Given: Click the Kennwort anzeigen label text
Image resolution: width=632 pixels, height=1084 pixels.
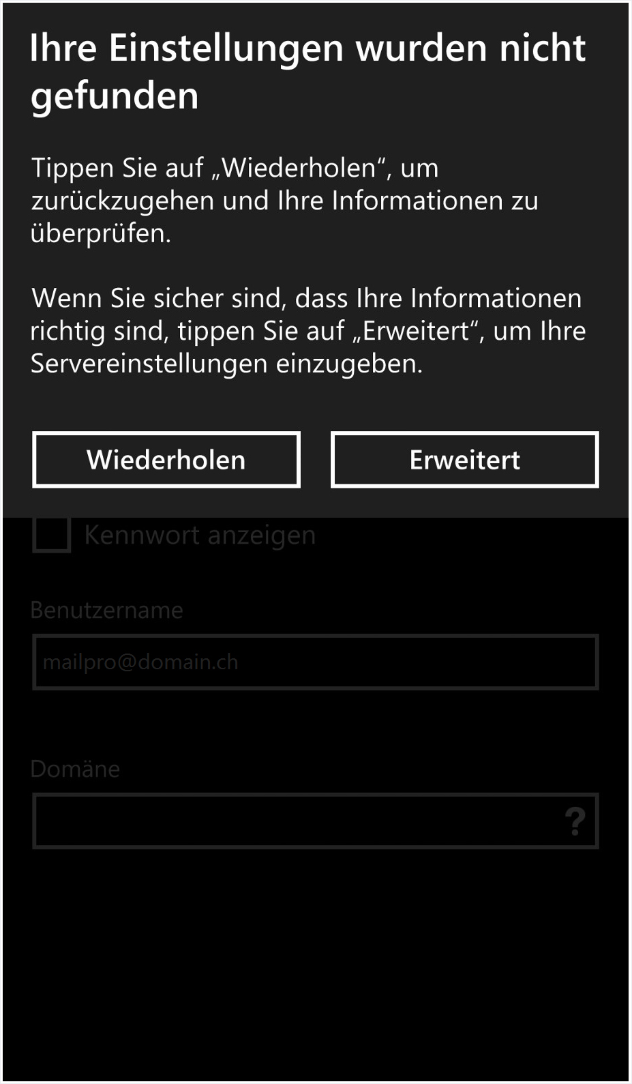Looking at the screenshot, I should coord(200,536).
